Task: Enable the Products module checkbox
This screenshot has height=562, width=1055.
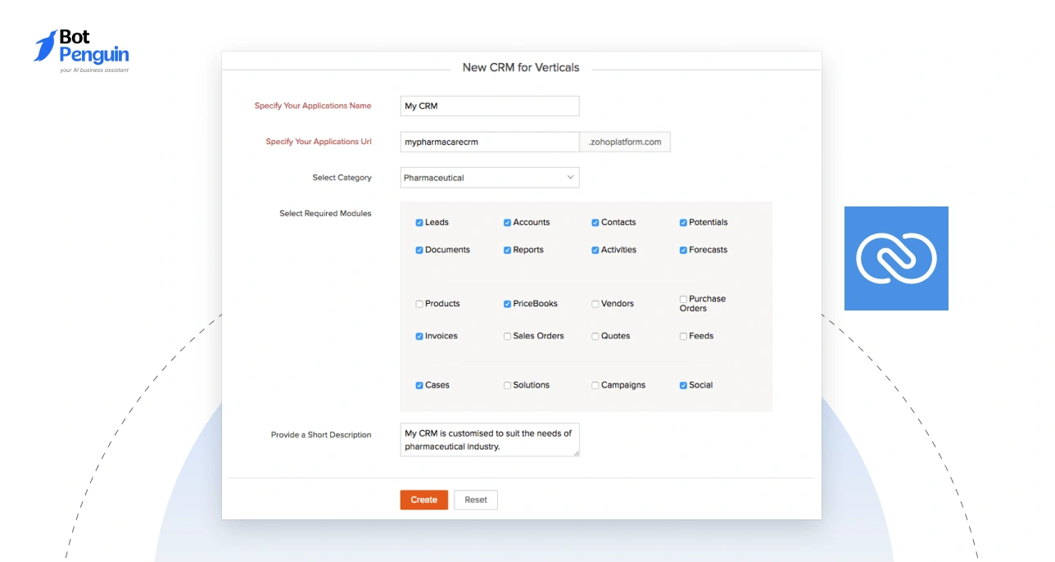Action: 419,304
